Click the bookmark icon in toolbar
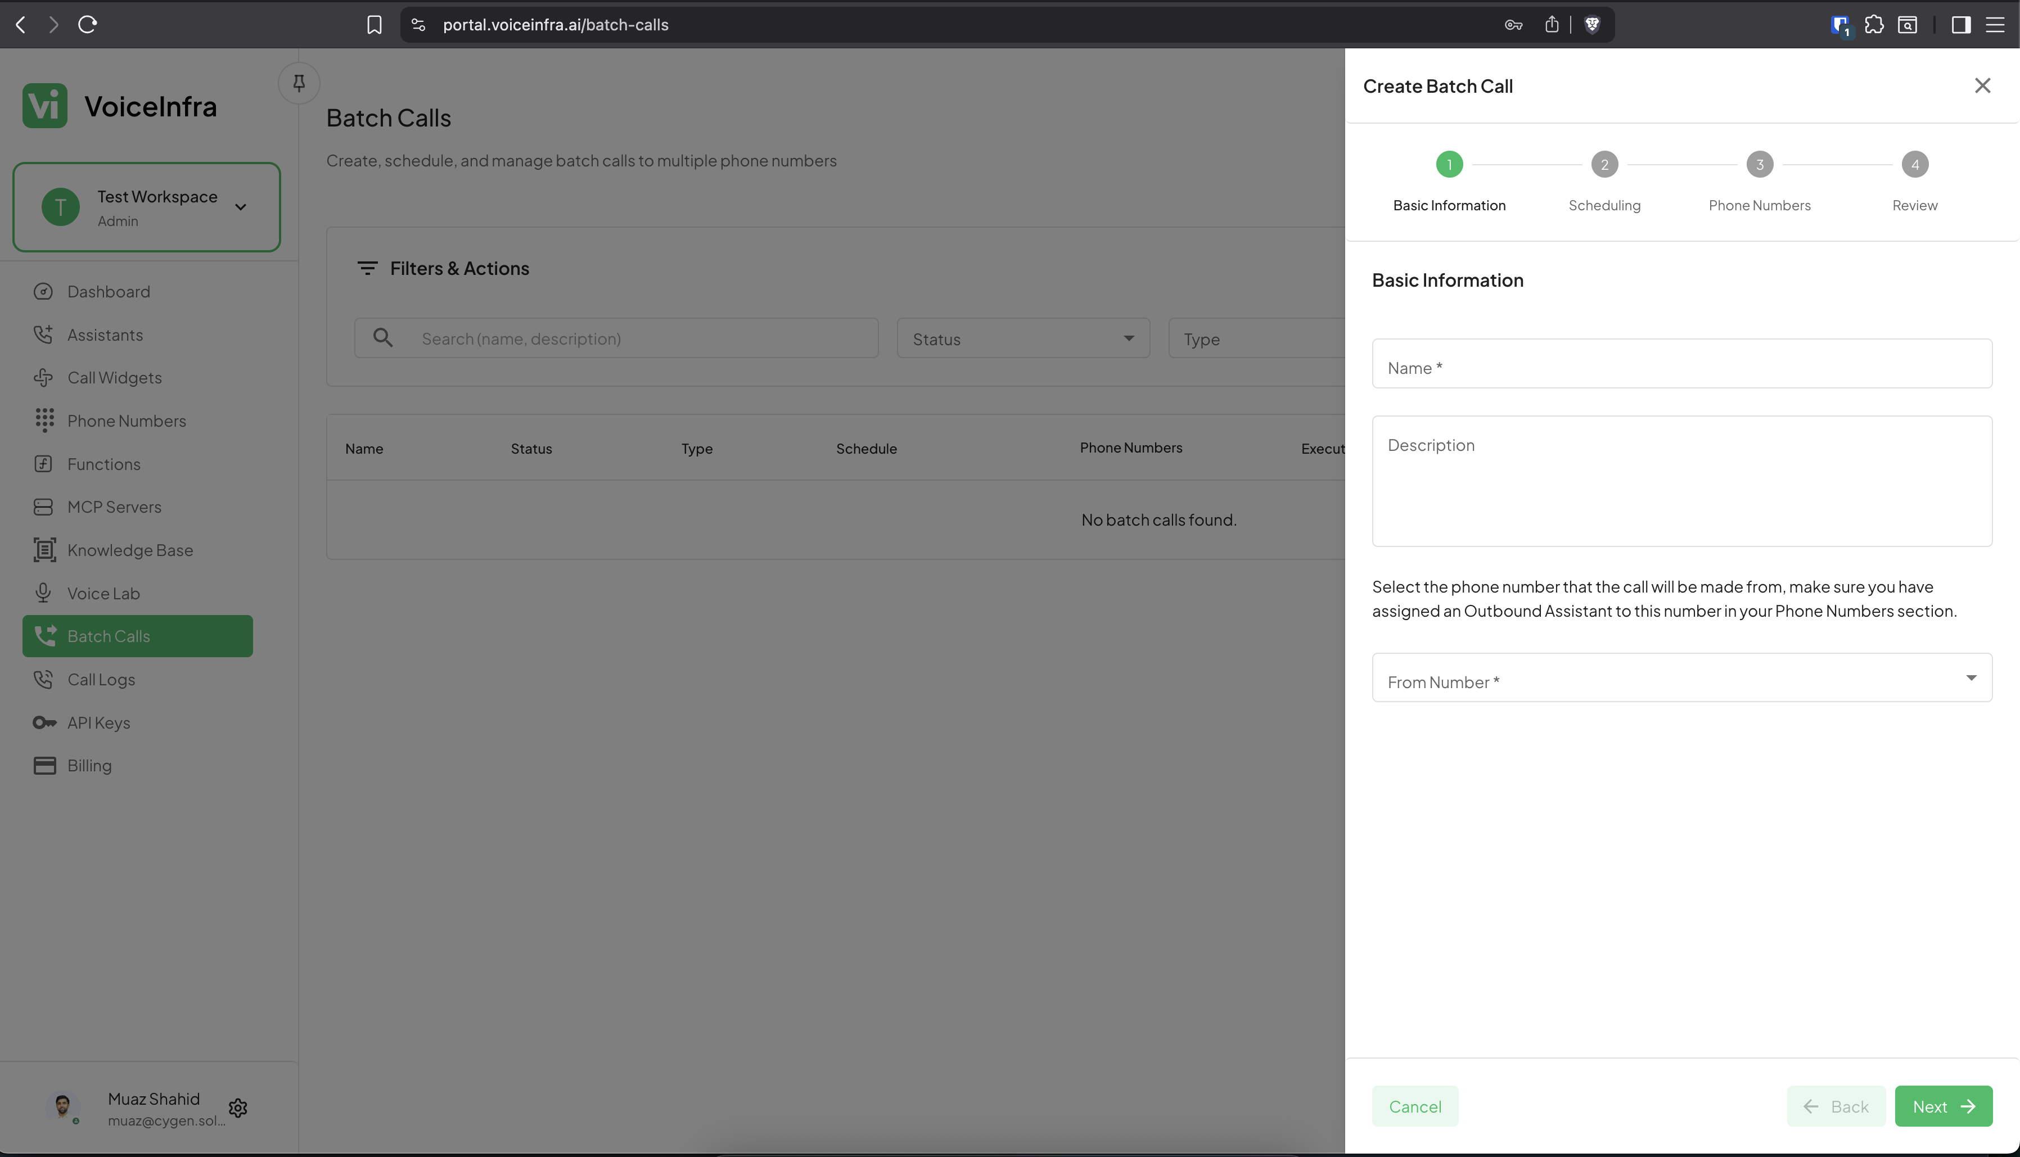Screen dimensions: 2020x1157 [375, 25]
